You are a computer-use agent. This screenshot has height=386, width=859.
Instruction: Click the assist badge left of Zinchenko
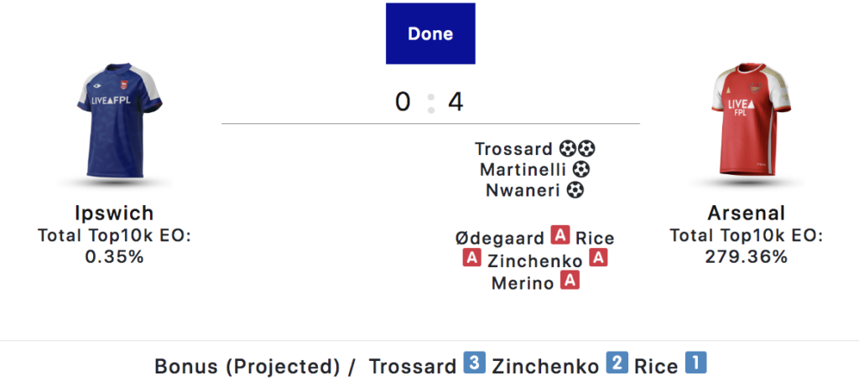[471, 259]
